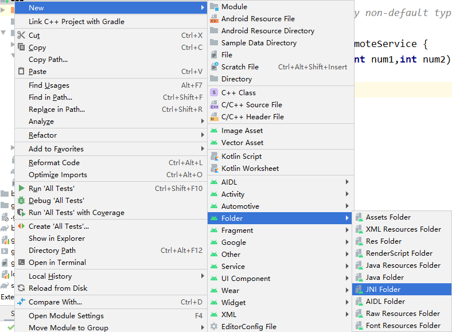Click the C++ Class 'S' icon
The width and height of the screenshot is (452, 332).
tap(214, 92)
